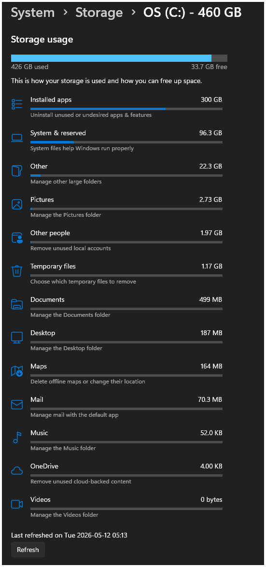Click the Desktop monitor icon
Viewport: 266px width, 567px height.
point(17,338)
